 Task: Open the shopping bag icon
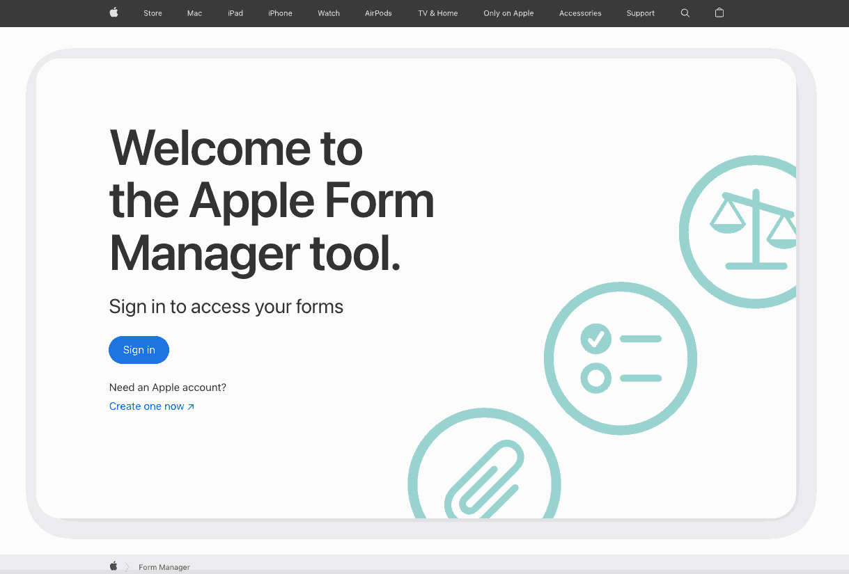tap(719, 13)
